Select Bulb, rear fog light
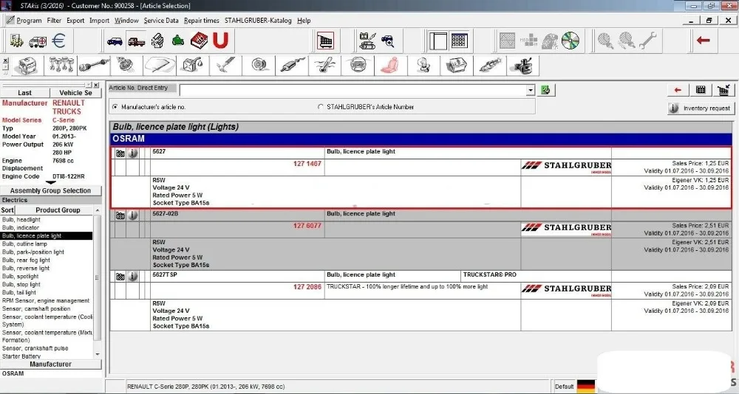 point(26,260)
